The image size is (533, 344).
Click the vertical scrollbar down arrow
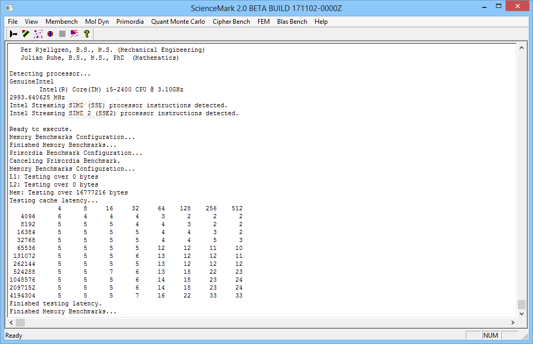pos(521,314)
